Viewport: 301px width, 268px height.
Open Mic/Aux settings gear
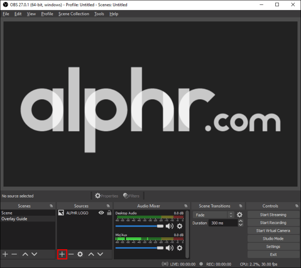click(179, 248)
